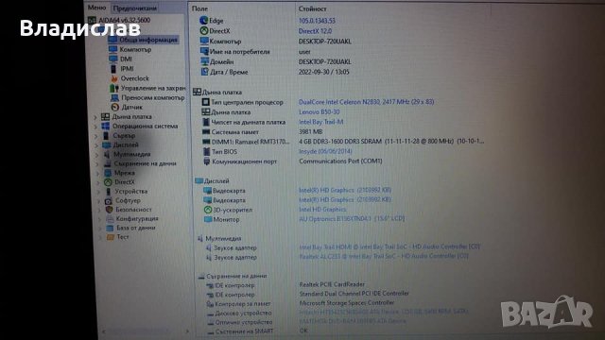Expand the Сървър tree node
Viewport: 605px width, 340px height.
96,136
